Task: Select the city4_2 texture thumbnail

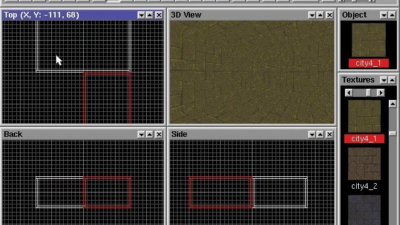Action: pos(364,164)
